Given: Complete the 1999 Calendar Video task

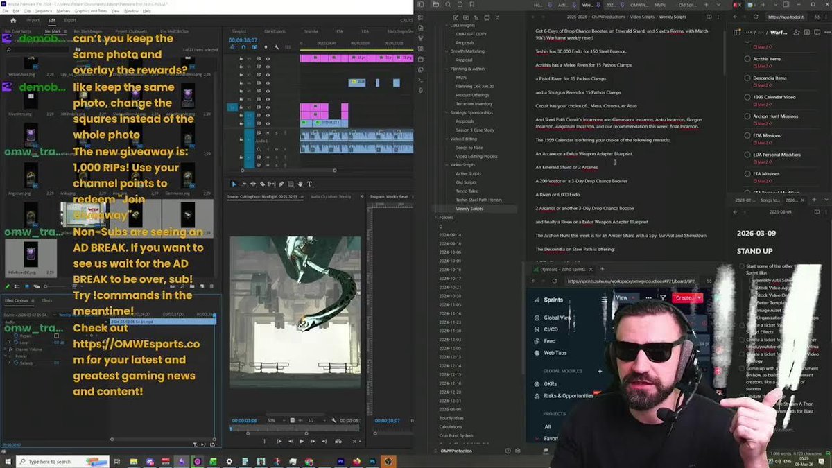Looking at the screenshot, I should (x=747, y=97).
